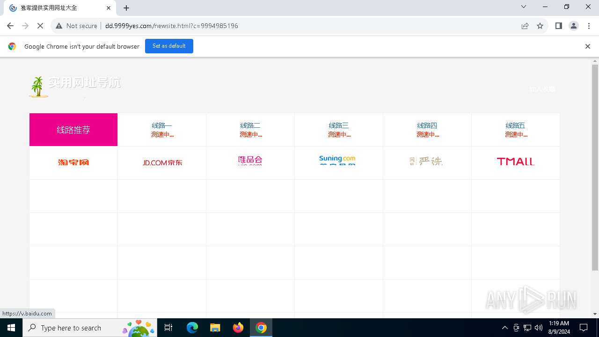View Not secure site info
The width and height of the screenshot is (599, 337).
tap(76, 26)
